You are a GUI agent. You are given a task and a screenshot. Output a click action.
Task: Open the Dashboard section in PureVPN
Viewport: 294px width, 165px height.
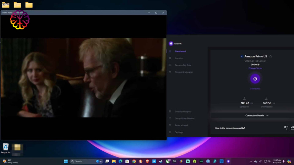pyautogui.click(x=180, y=51)
